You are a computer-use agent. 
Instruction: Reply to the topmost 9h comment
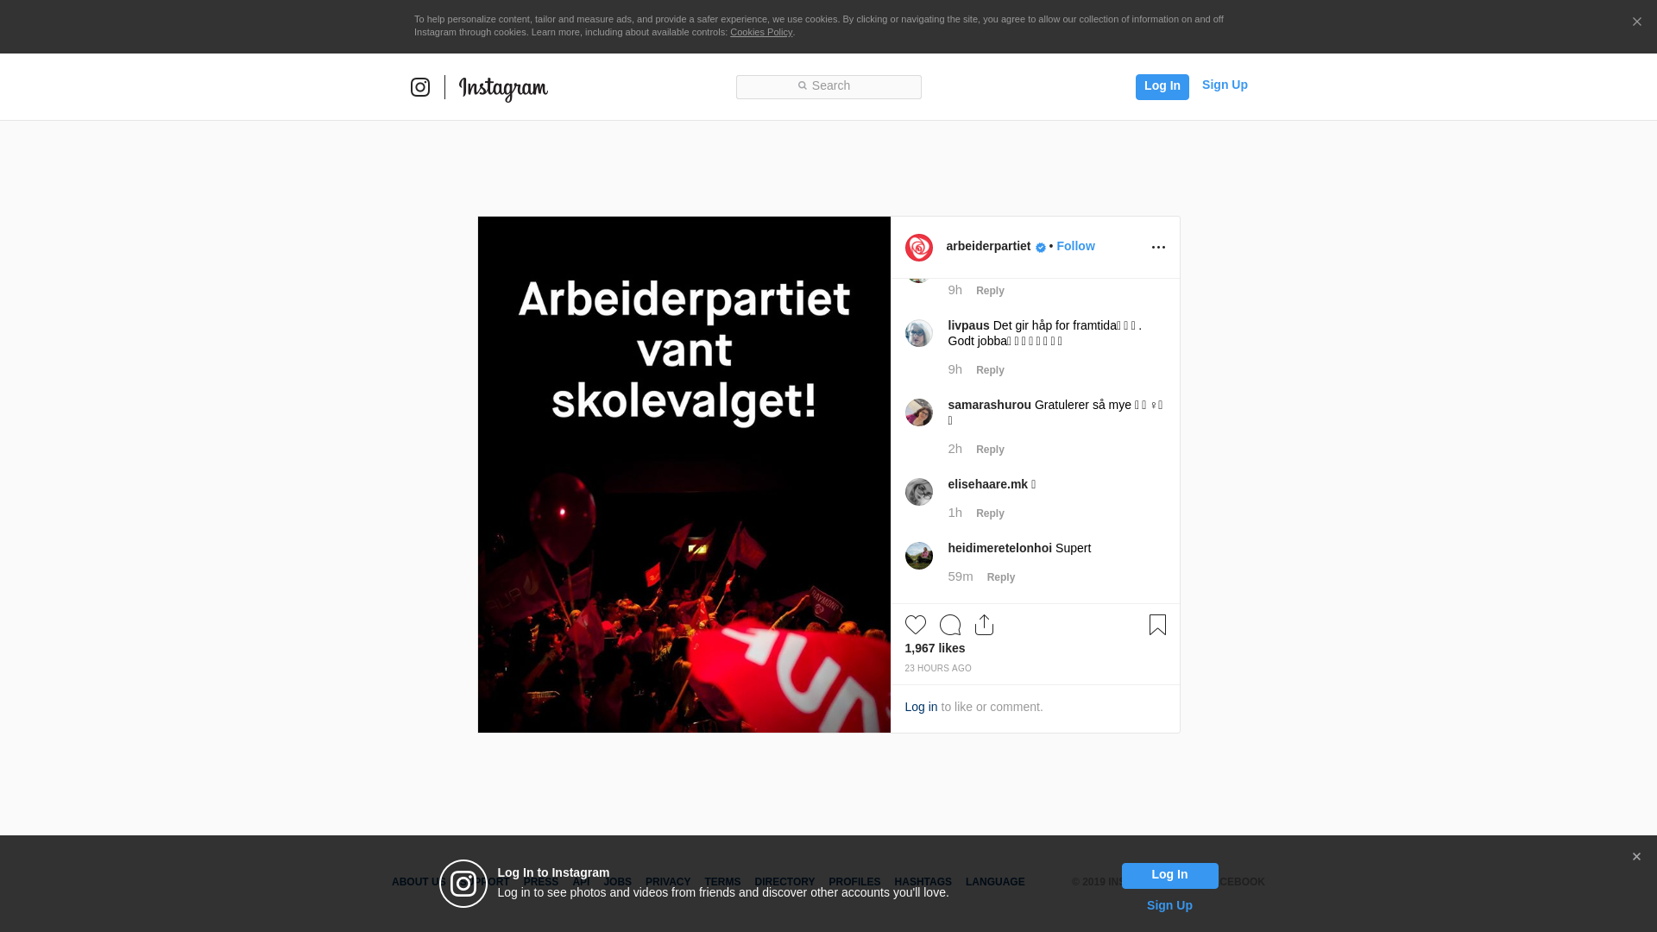pyautogui.click(x=990, y=291)
